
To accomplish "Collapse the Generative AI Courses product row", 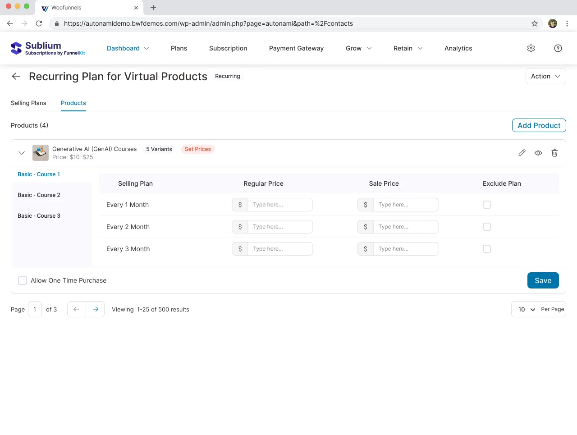I will coord(22,153).
